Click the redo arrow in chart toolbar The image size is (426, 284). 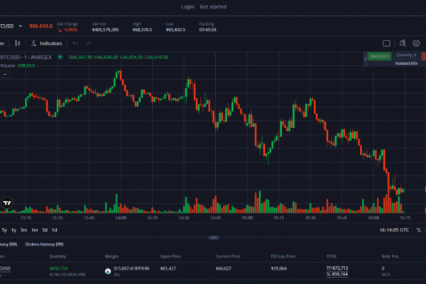click(x=88, y=43)
